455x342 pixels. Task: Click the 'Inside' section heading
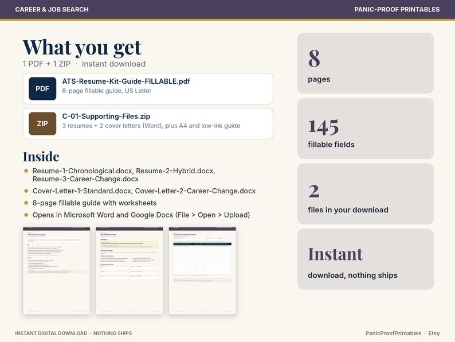point(41,157)
